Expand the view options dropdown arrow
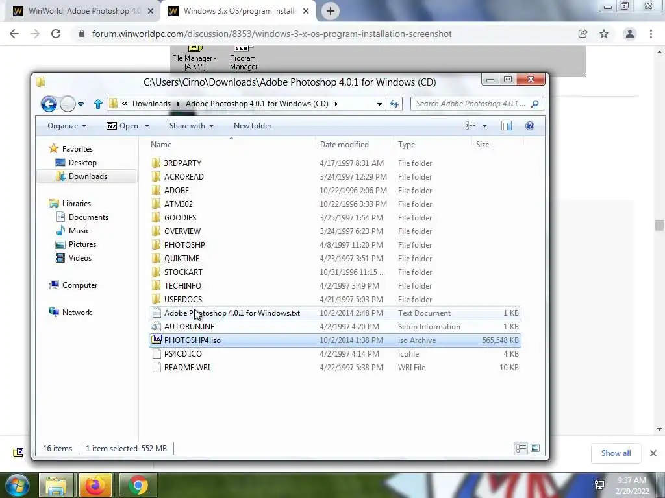This screenshot has width=665, height=498. 484,126
